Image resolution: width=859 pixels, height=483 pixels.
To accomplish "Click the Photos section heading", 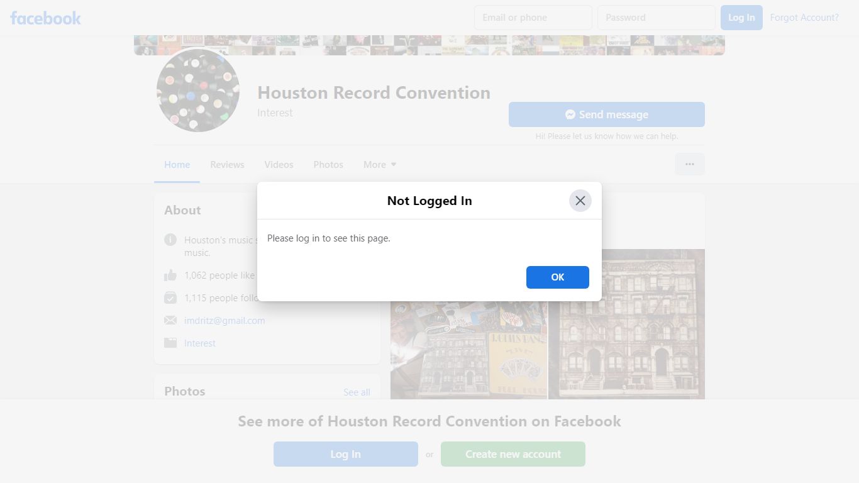I will pyautogui.click(x=184, y=391).
